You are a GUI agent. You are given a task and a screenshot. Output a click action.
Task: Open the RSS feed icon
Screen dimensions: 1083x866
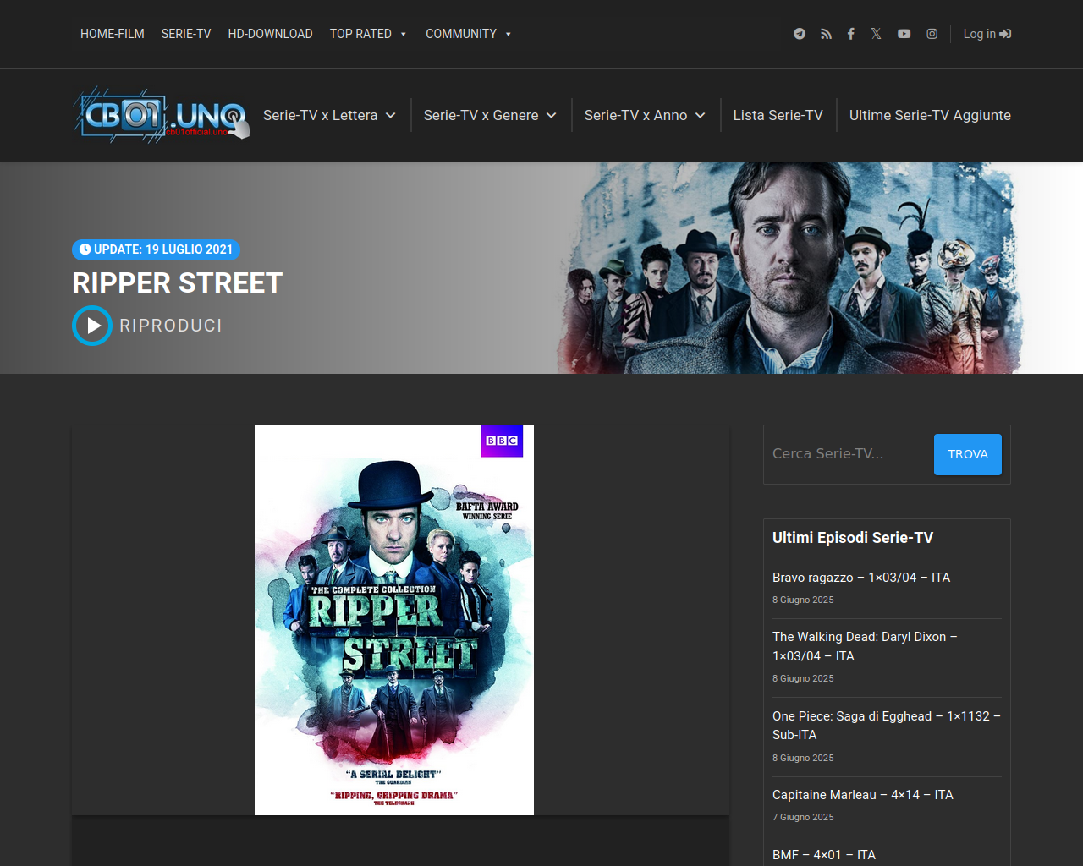(826, 34)
